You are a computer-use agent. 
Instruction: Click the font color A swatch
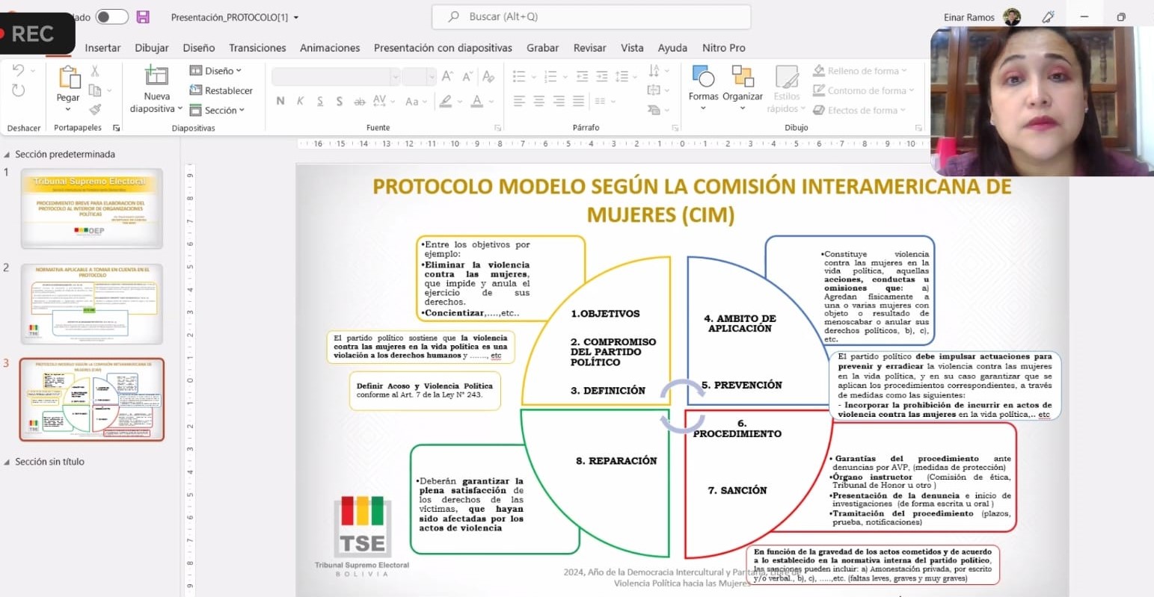476,101
